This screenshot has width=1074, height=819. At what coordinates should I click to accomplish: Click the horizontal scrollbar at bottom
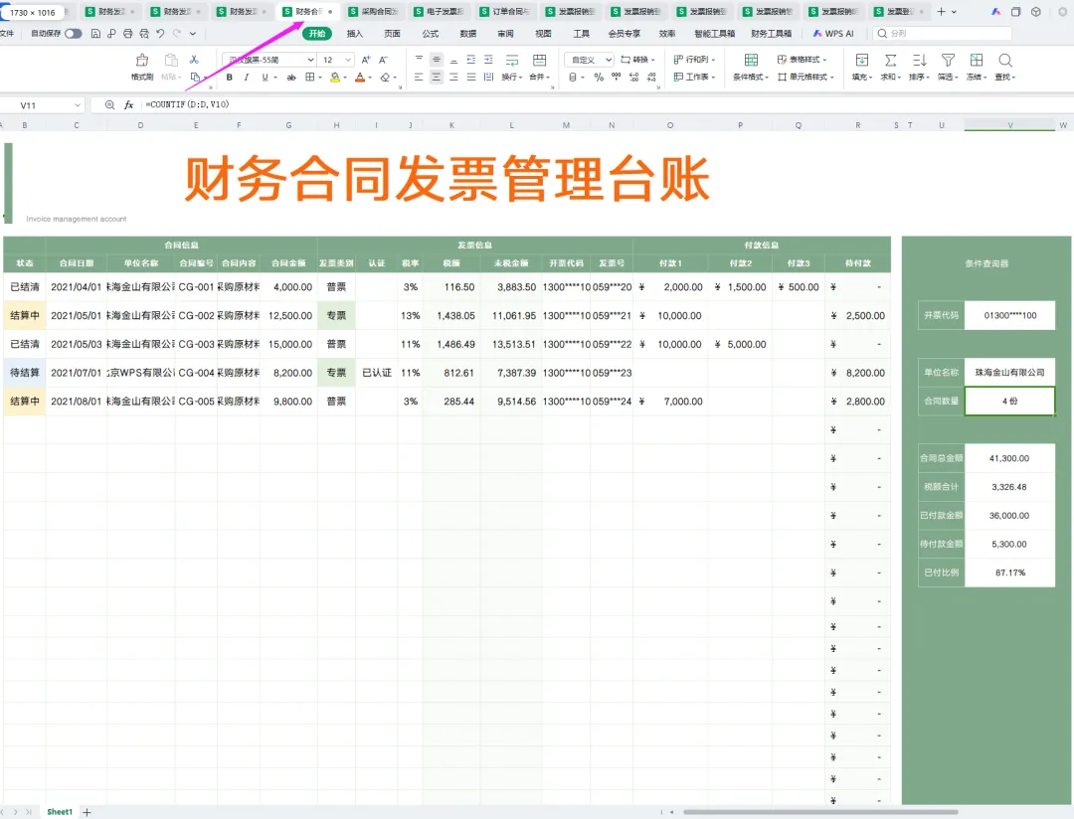coord(819,812)
